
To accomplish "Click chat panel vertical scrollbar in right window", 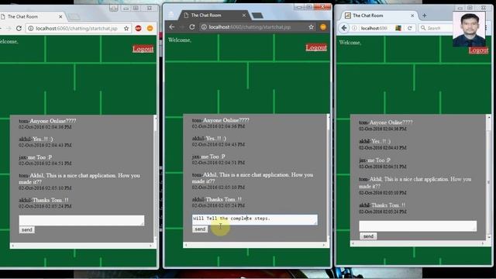I will point(489,177).
